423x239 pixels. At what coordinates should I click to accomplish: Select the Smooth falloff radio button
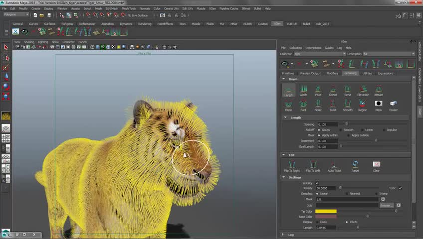(x=341, y=130)
